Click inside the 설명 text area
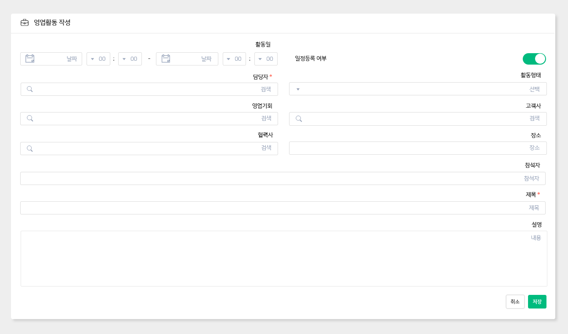568x334 pixels. pos(283,258)
